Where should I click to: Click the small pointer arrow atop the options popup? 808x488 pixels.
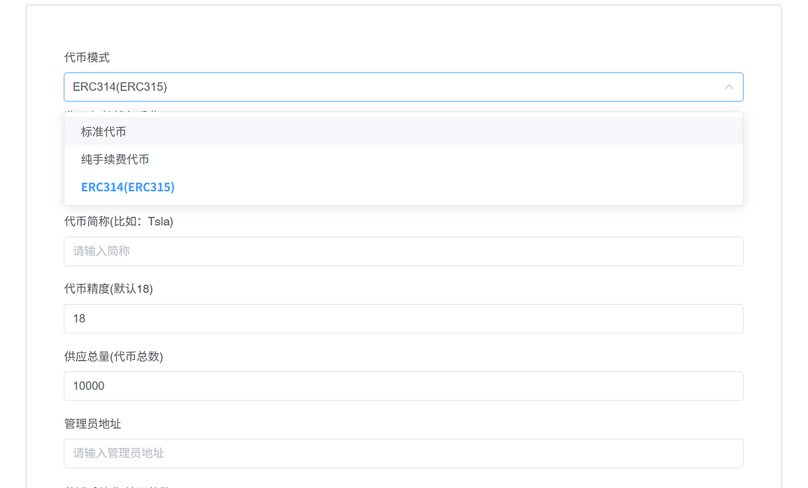pos(99,110)
